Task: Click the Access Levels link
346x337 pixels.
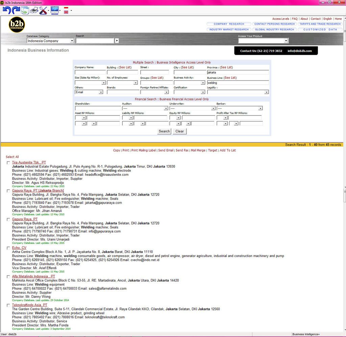Action: pos(280,19)
